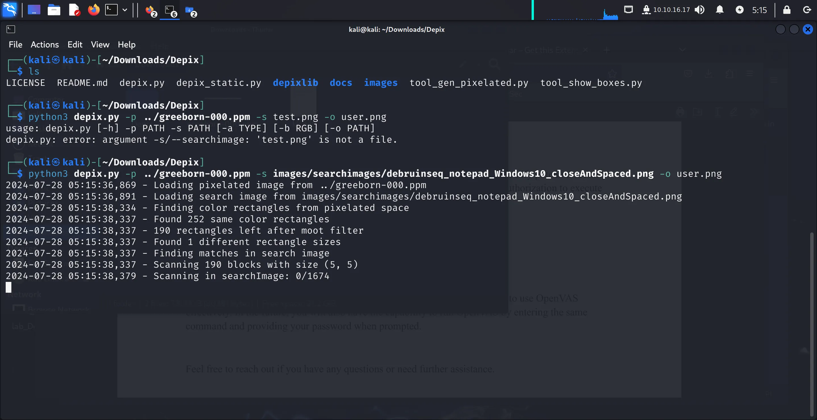The image size is (817, 420).
Task: Open the wired network connection icon
Action: click(x=628, y=9)
